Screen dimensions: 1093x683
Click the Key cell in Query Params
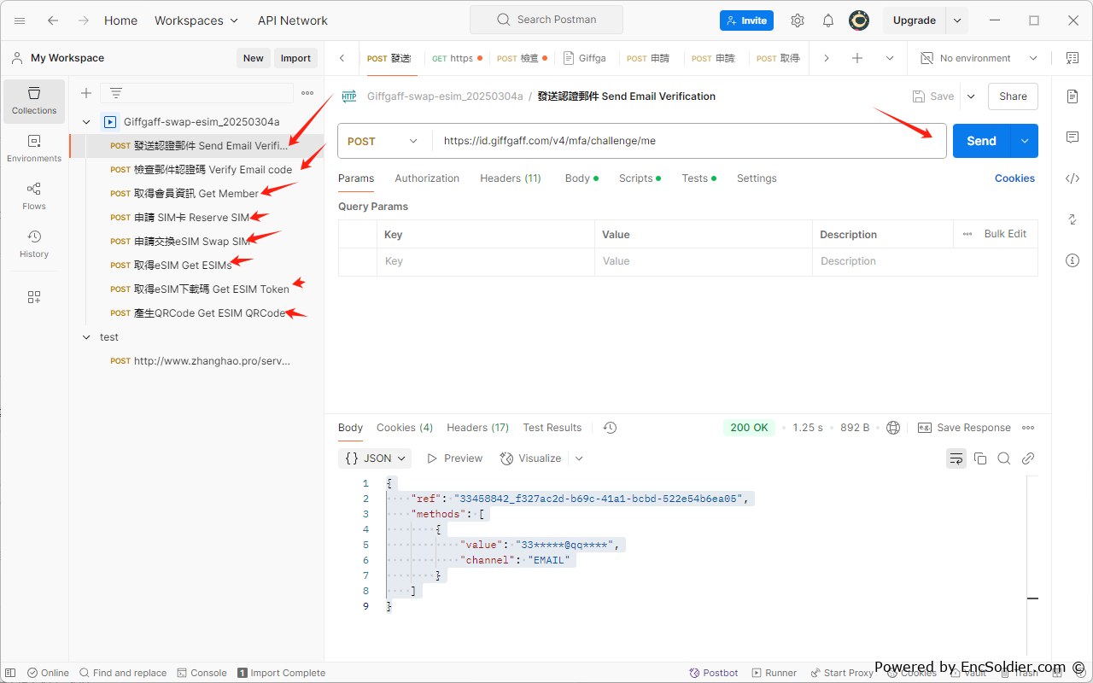click(485, 261)
